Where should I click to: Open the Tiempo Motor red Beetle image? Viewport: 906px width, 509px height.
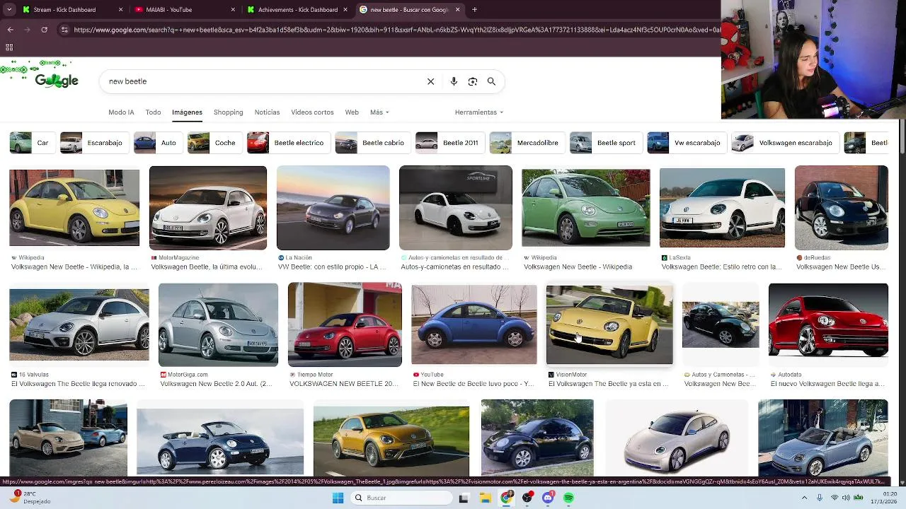pos(345,324)
